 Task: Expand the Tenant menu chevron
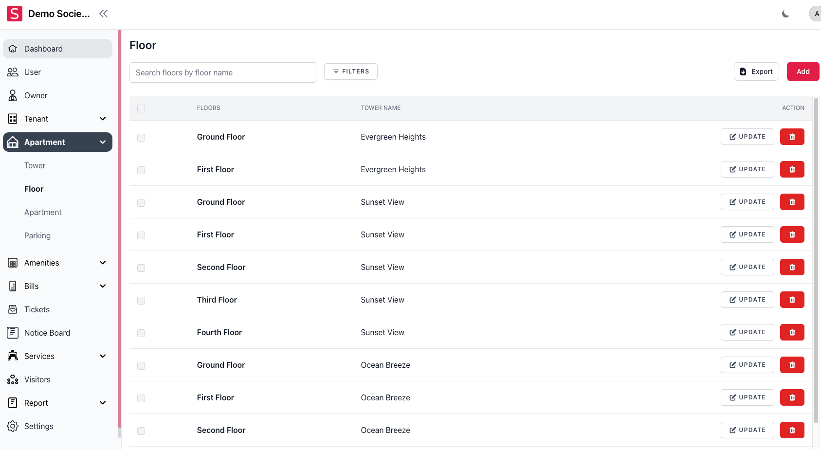click(x=103, y=119)
